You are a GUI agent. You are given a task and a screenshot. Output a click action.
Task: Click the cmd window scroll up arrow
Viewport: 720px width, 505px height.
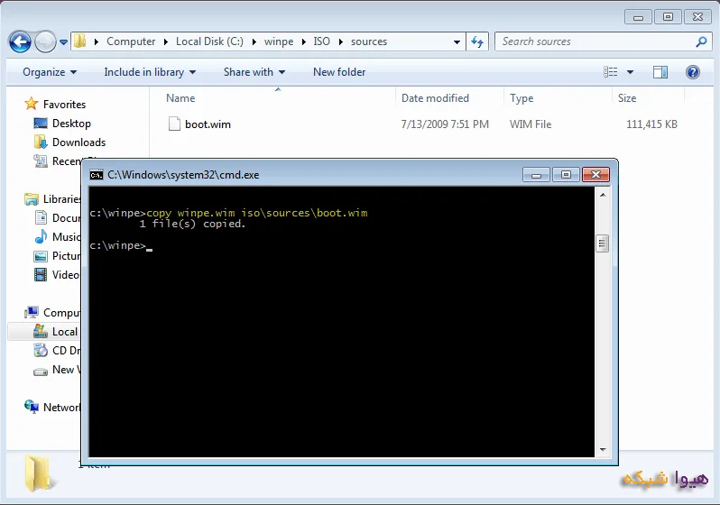(x=603, y=195)
